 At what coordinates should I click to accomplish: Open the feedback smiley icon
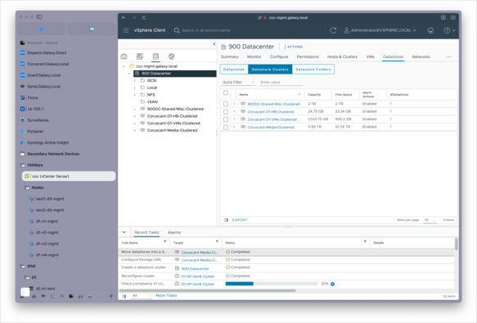coord(430,30)
